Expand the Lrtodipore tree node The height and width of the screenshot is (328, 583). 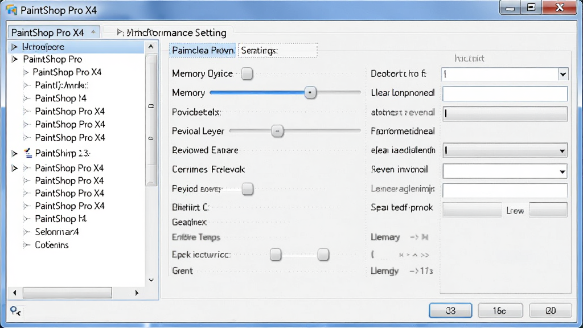coord(14,47)
